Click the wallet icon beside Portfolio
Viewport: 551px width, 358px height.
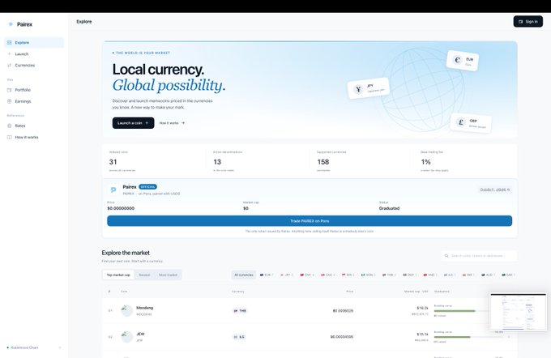click(10, 90)
